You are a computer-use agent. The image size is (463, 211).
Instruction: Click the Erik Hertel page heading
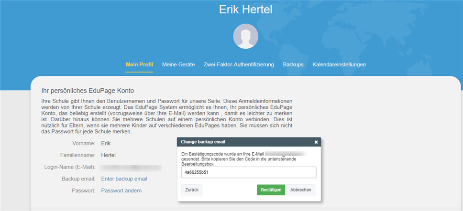coord(246,10)
